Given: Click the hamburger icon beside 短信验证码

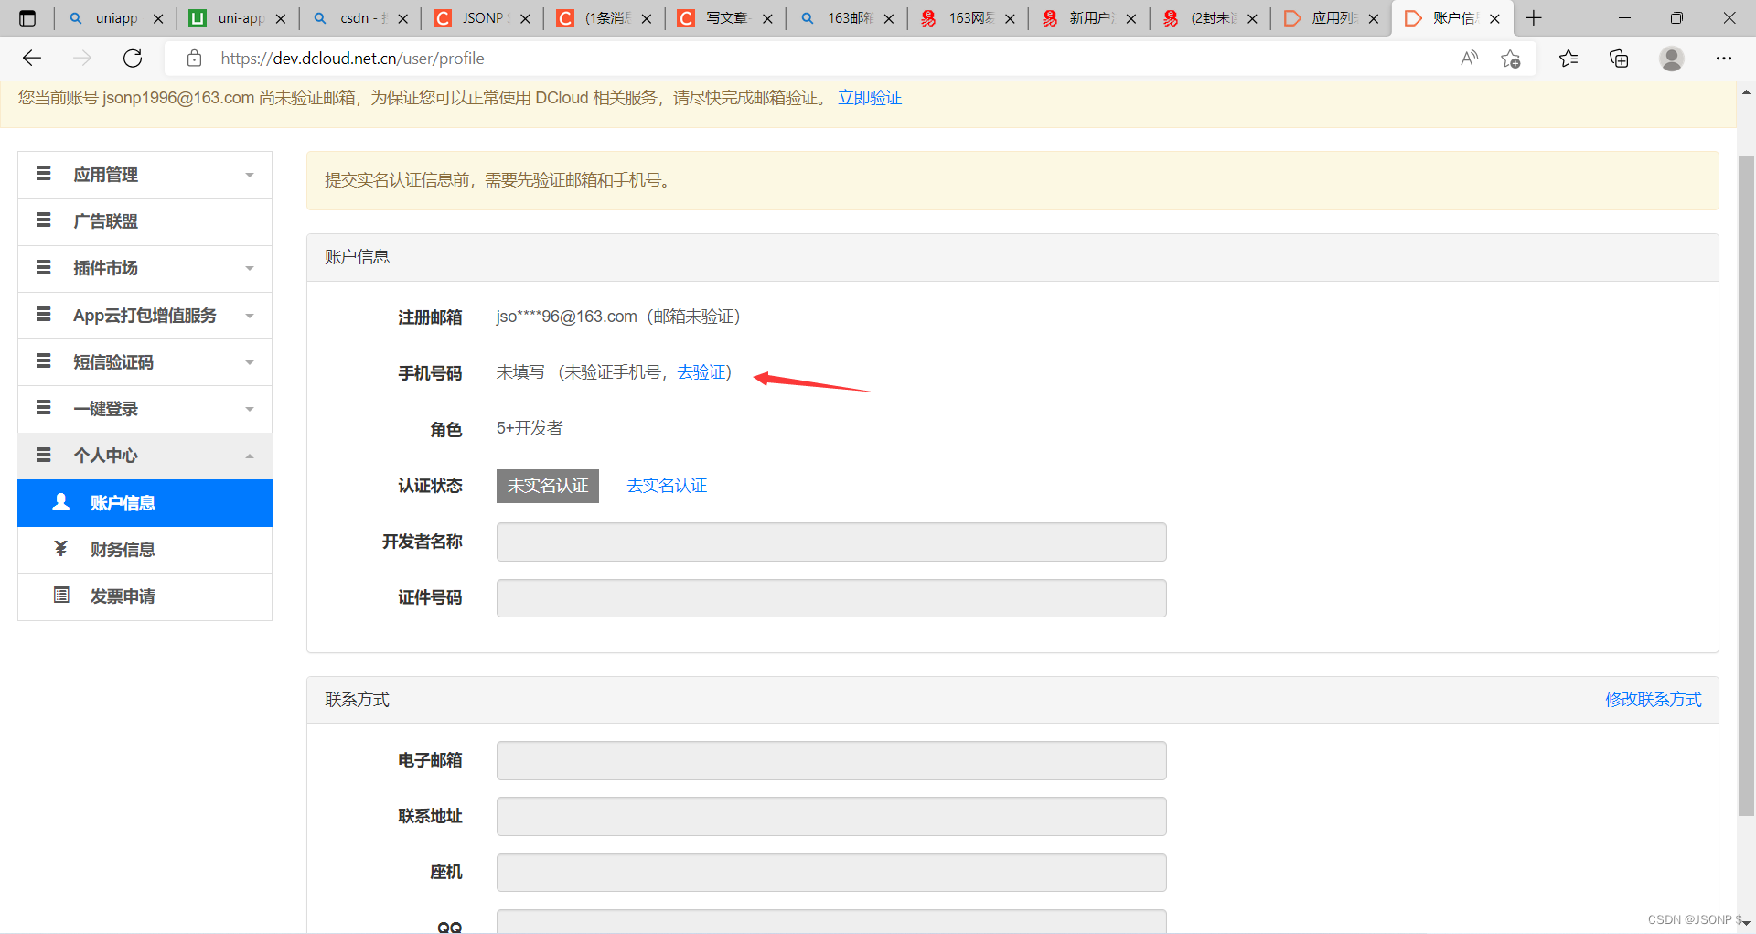Looking at the screenshot, I should (43, 361).
